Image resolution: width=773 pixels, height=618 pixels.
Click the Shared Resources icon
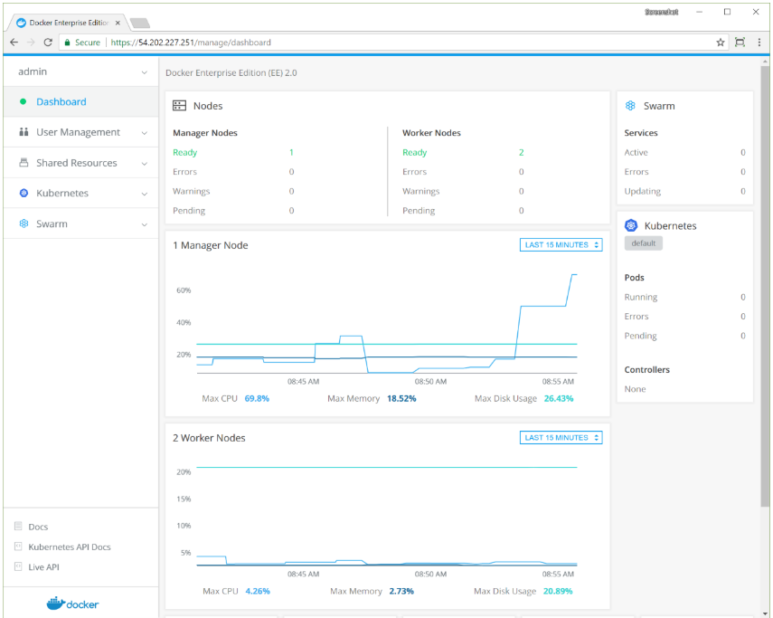(x=24, y=163)
